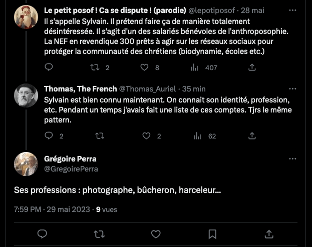The image size is (312, 247).
Task: Open more options on Thomas Auriel tweet
Action: [293, 88]
